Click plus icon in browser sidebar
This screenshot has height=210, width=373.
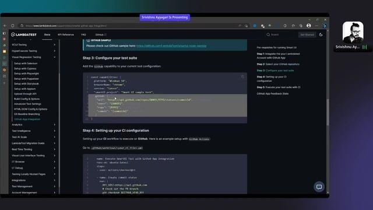tap(4, 83)
